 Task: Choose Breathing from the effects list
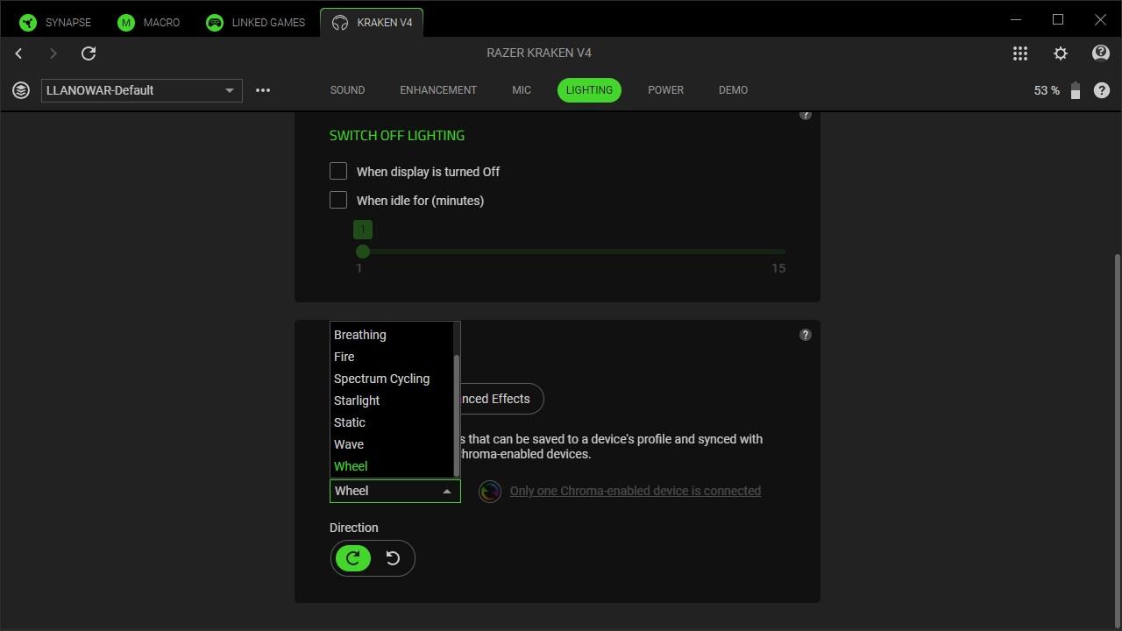(x=391, y=335)
